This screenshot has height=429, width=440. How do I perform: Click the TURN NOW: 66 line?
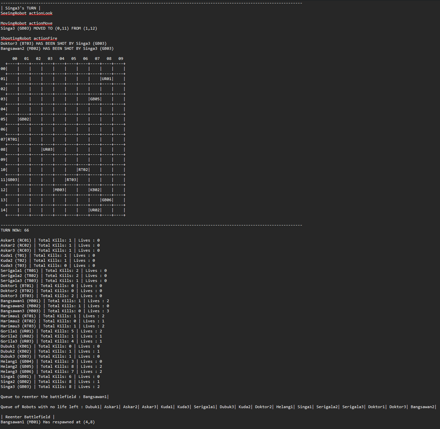(x=15, y=230)
